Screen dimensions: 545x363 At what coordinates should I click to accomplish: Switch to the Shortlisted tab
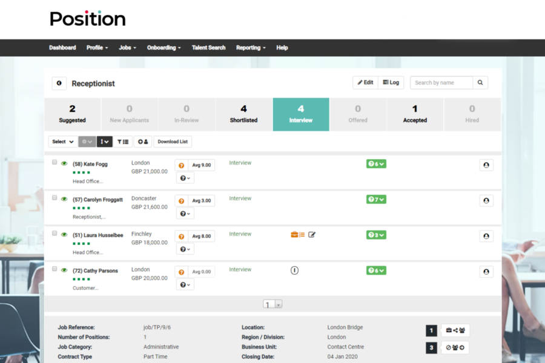tap(243, 114)
